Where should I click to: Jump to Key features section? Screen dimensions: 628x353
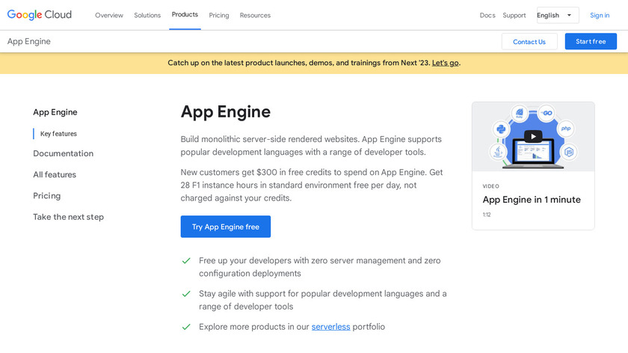tap(58, 134)
